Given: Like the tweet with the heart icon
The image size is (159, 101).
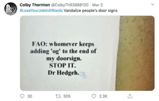Looking at the screenshot, I should tap(94, 96).
